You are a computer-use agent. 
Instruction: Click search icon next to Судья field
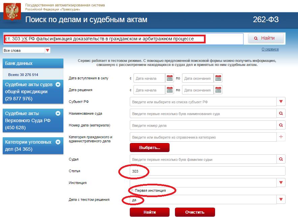tap(281, 159)
